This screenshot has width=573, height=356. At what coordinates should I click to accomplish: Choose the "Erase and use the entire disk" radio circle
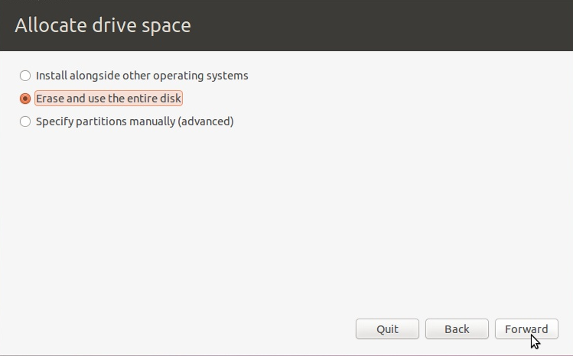tap(25, 99)
